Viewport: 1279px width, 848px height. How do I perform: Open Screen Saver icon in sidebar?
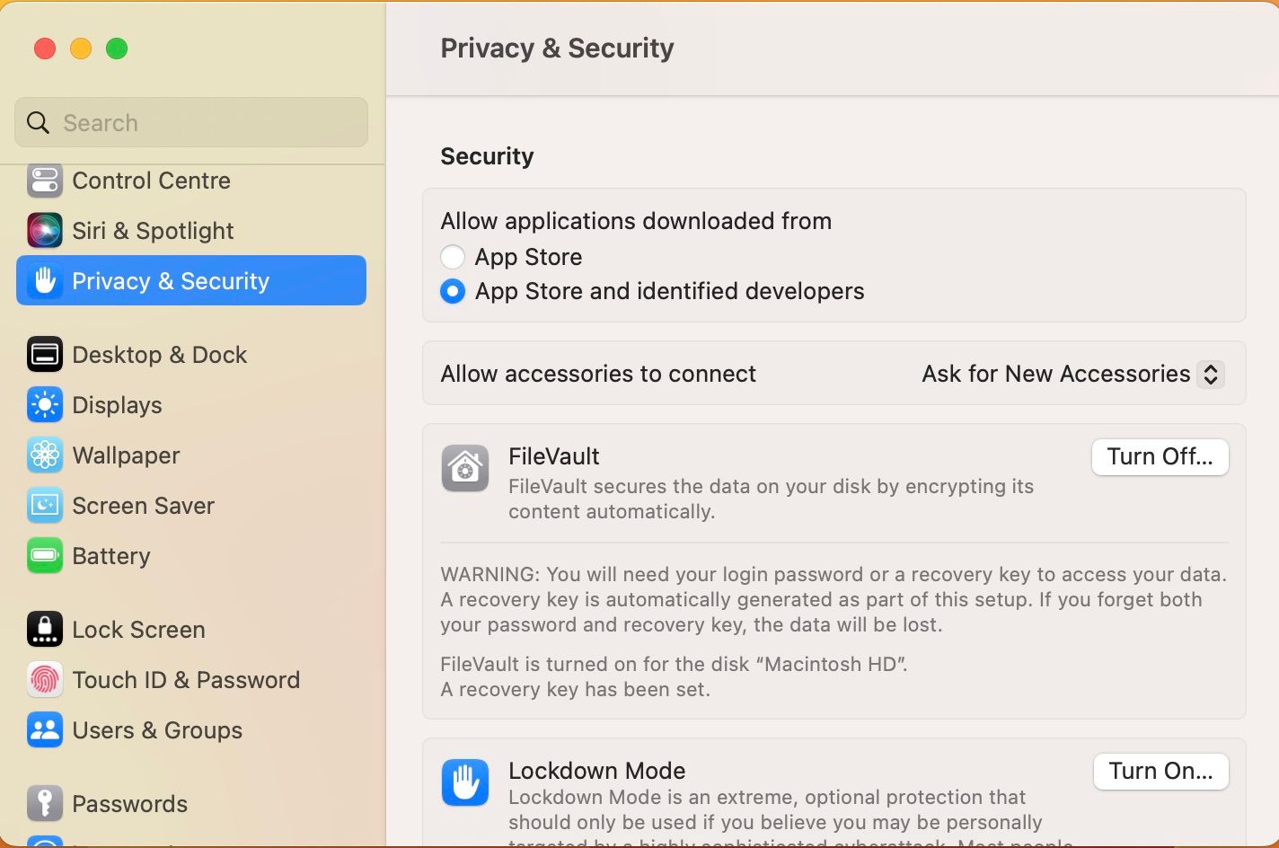44,506
